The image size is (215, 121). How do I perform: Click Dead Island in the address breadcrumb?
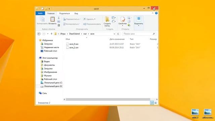tap(74, 34)
